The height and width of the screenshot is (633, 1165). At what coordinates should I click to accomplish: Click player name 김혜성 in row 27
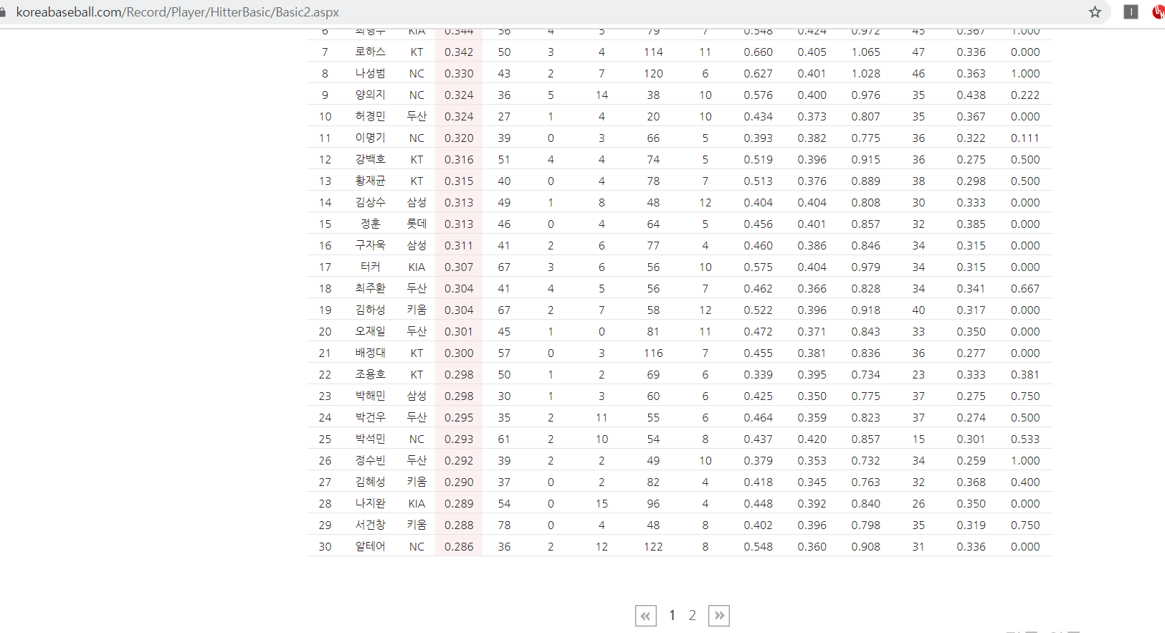tap(371, 482)
